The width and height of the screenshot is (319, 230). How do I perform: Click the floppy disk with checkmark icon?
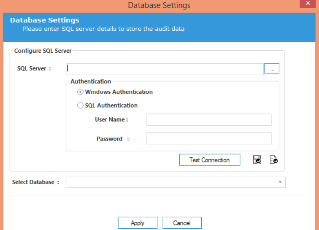[x=257, y=160]
